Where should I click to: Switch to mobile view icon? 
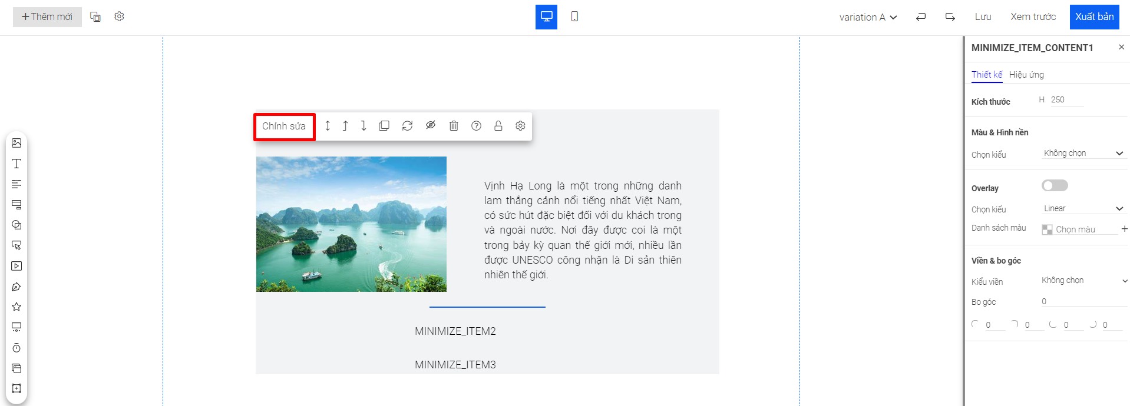[x=574, y=16]
